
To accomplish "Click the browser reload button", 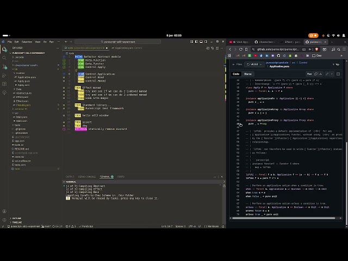I will pyautogui.click(x=241, y=49).
